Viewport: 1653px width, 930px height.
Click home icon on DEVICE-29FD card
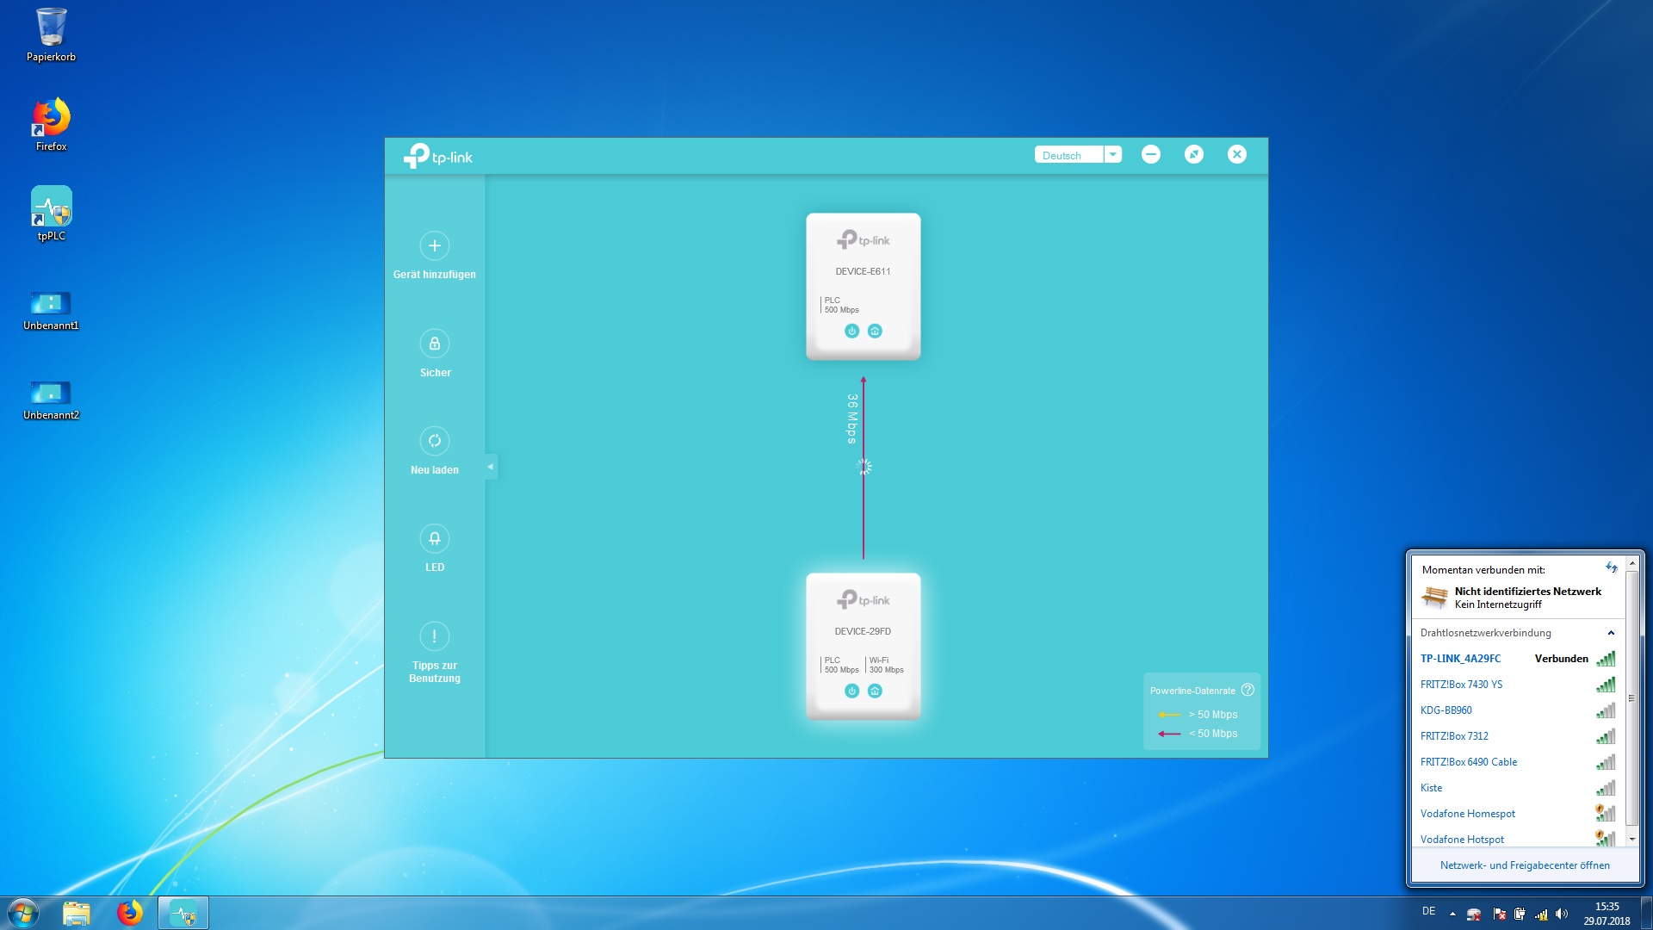coord(875,691)
